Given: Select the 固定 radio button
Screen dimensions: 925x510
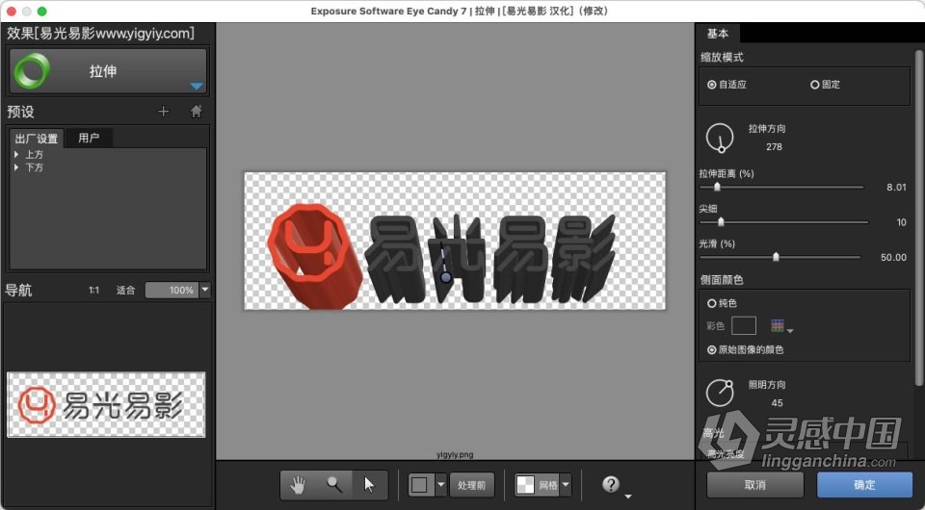Looking at the screenshot, I should 815,85.
